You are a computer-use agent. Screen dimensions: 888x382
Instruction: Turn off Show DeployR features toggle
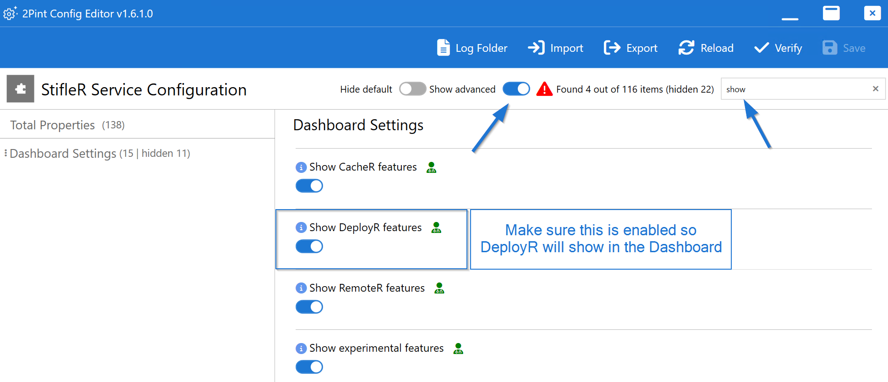pyautogui.click(x=309, y=247)
